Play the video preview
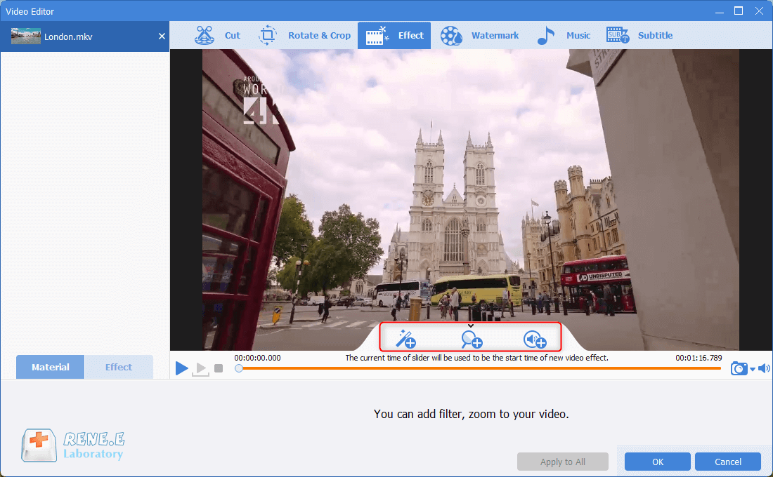The width and height of the screenshot is (773, 477). pos(181,368)
